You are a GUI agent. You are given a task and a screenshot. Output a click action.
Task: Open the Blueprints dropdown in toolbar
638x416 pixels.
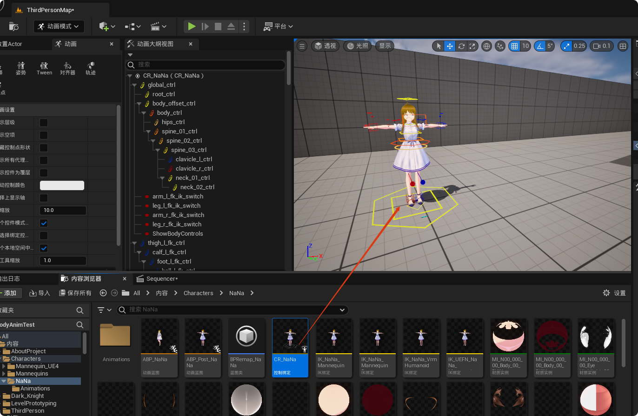[133, 26]
